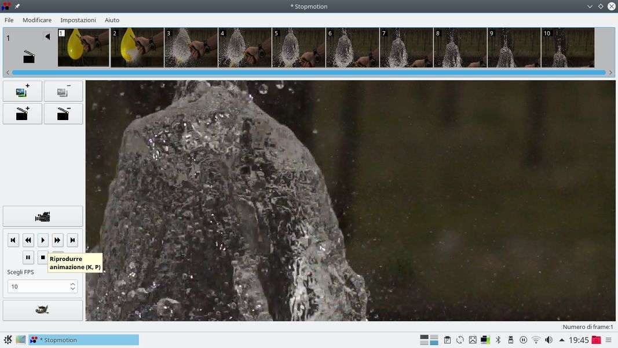Open the Aiuto menu
Image resolution: width=618 pixels, height=348 pixels.
pos(112,20)
